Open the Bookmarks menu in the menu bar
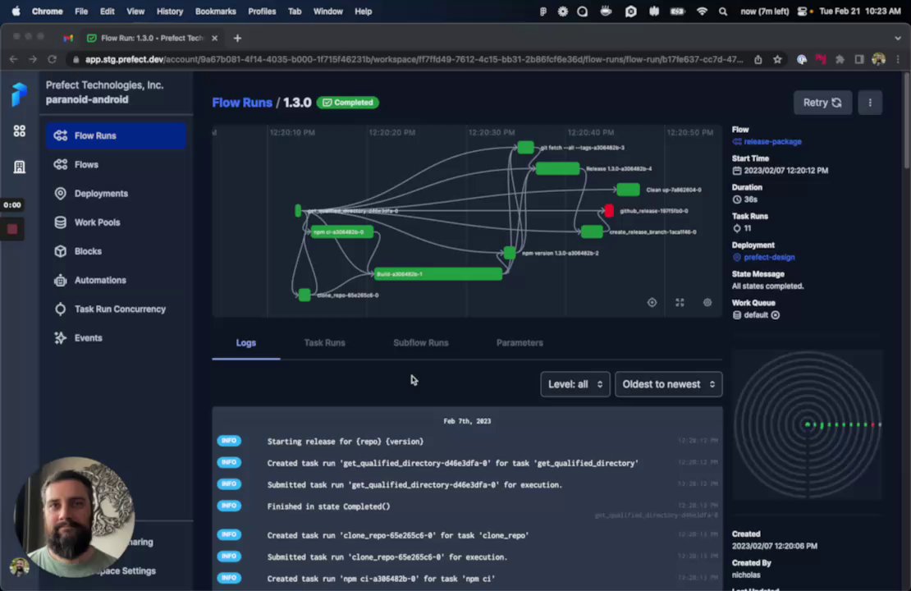 (x=216, y=11)
